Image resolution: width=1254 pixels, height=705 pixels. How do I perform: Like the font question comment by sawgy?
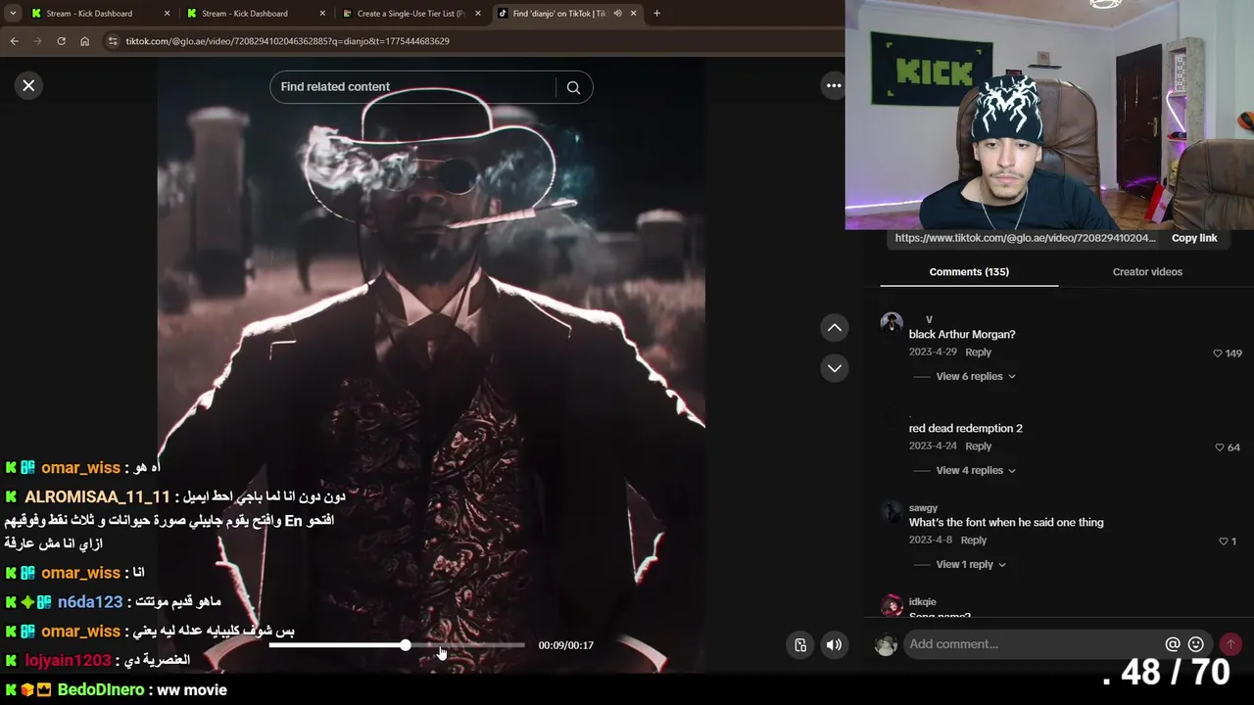[1223, 540]
